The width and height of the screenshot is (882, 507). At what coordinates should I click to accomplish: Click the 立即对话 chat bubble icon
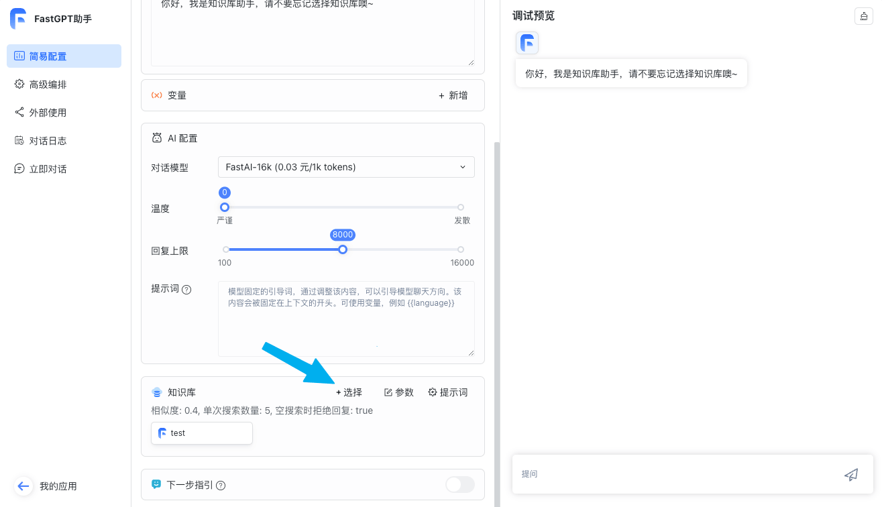tap(19, 168)
